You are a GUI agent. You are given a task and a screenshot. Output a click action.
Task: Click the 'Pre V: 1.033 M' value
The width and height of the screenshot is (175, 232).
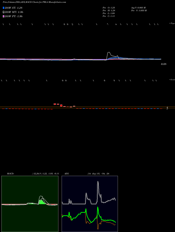(139, 11)
